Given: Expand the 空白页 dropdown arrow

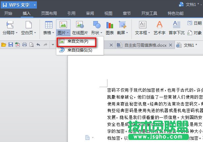Looking at the screenshot, I should (x=35, y=33).
